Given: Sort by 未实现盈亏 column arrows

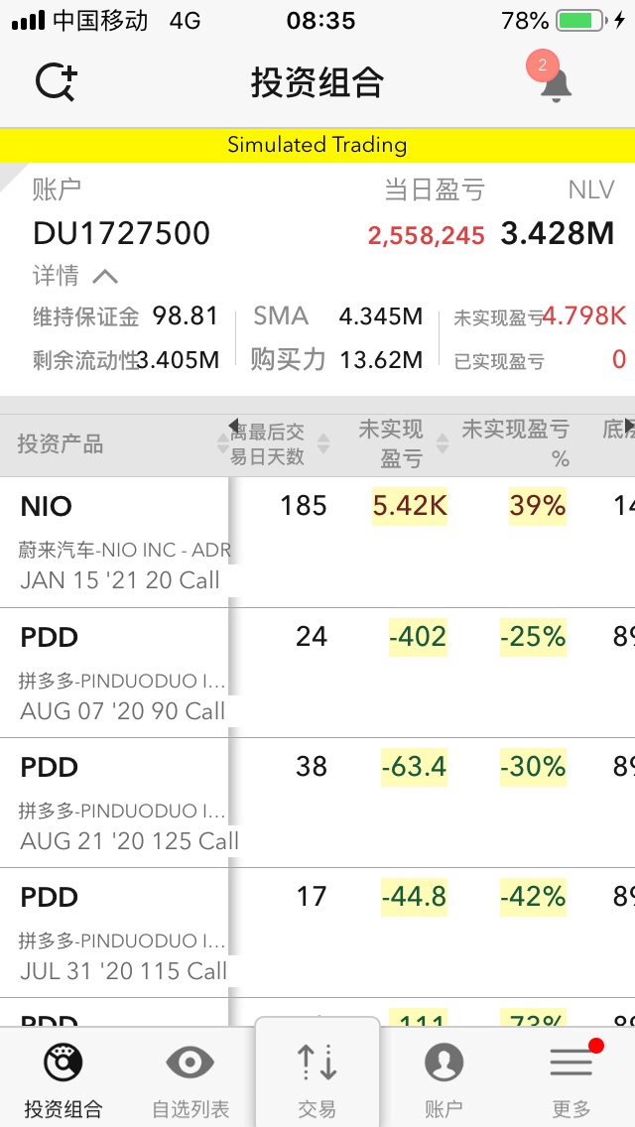Looking at the screenshot, I should 443,444.
